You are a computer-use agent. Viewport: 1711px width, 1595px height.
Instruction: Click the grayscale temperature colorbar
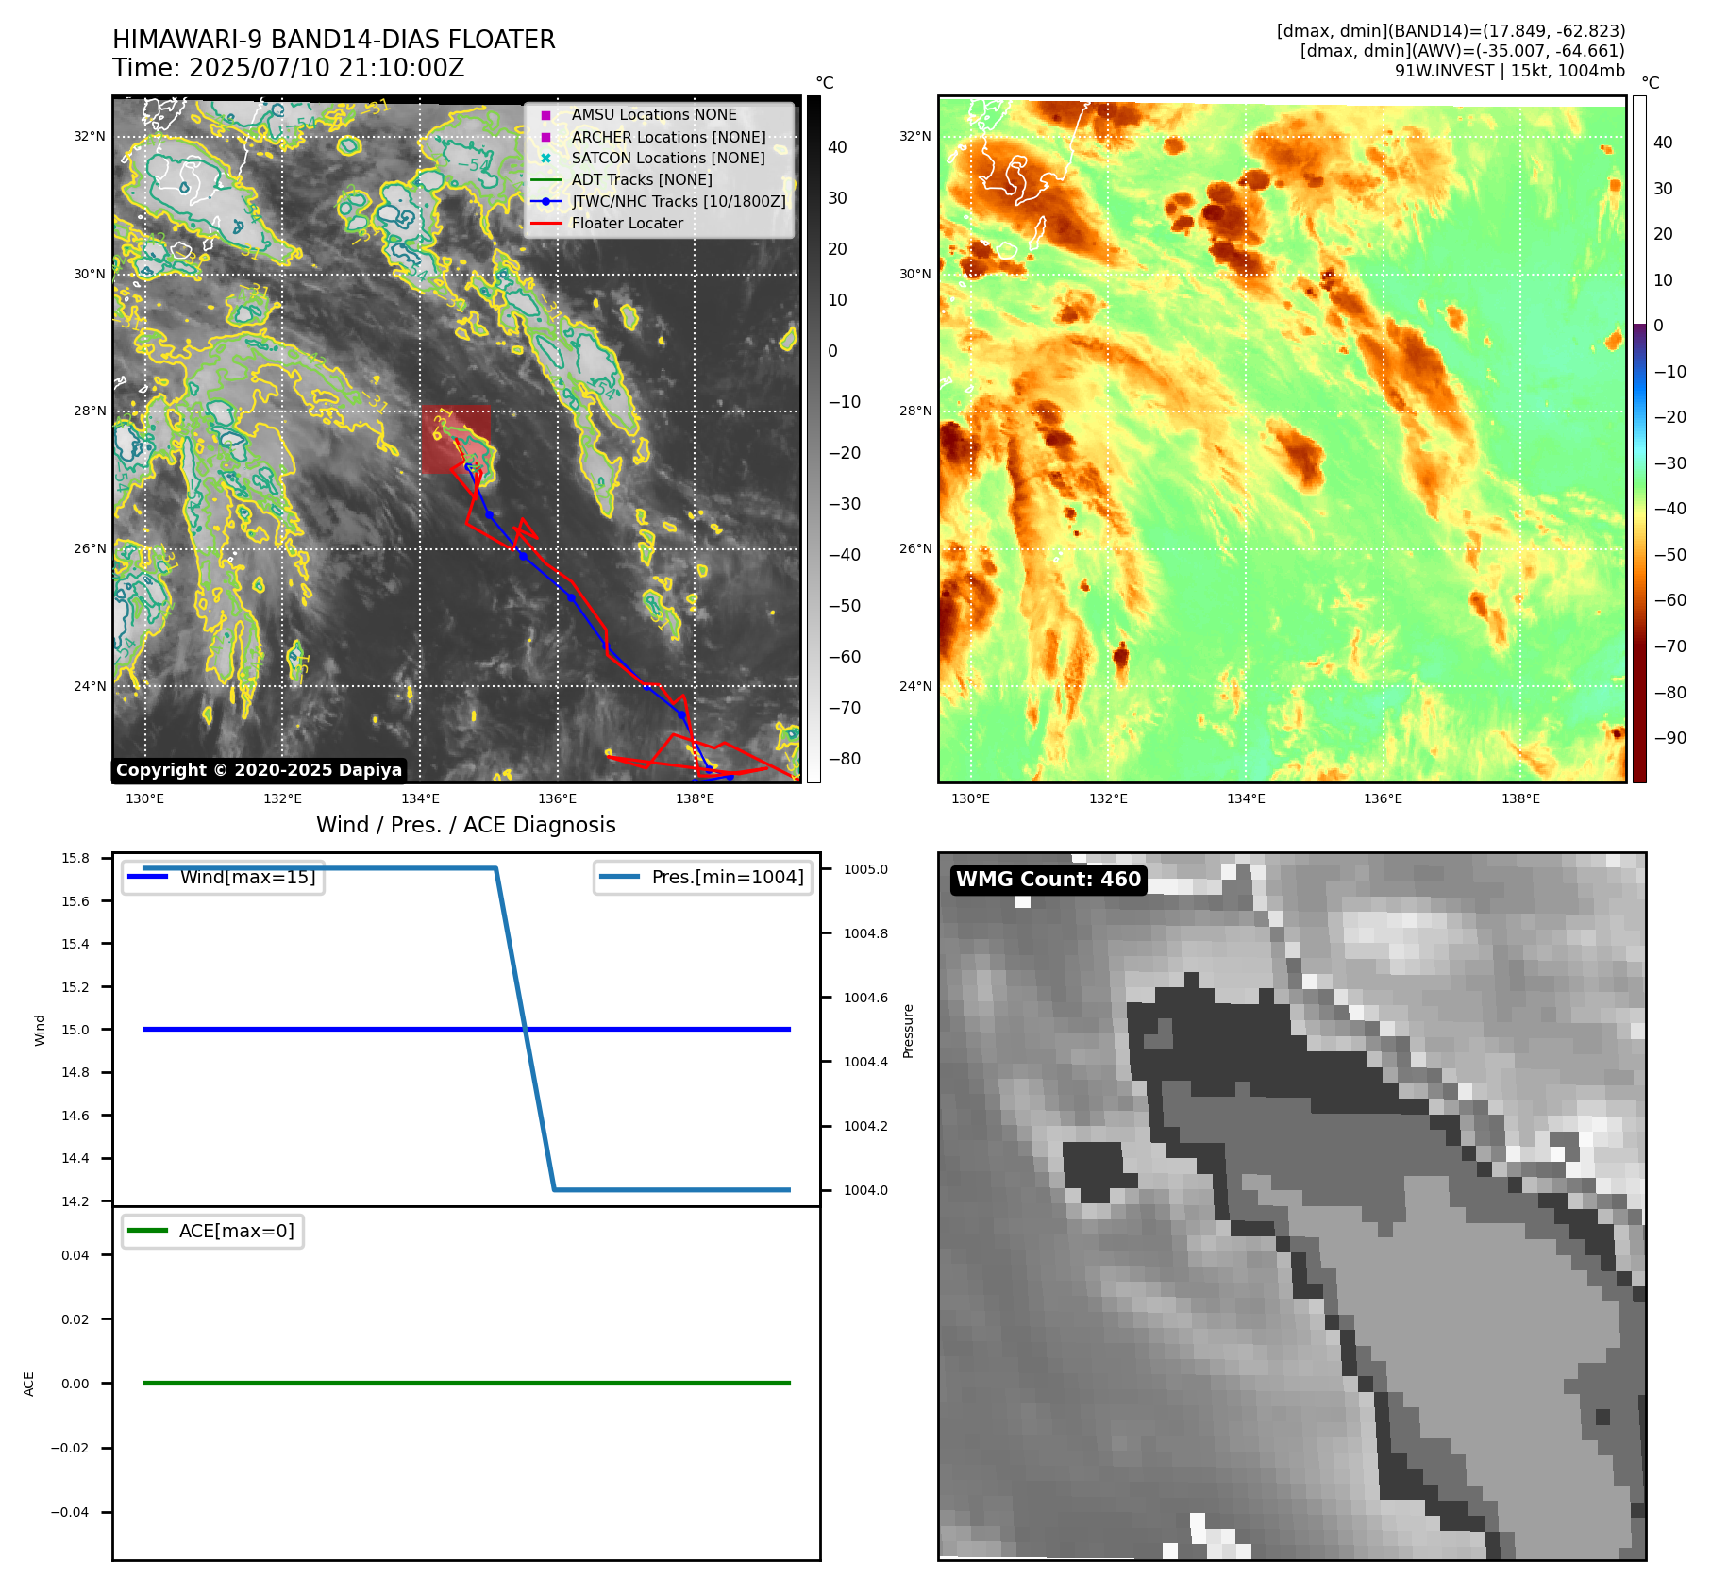coord(814,439)
